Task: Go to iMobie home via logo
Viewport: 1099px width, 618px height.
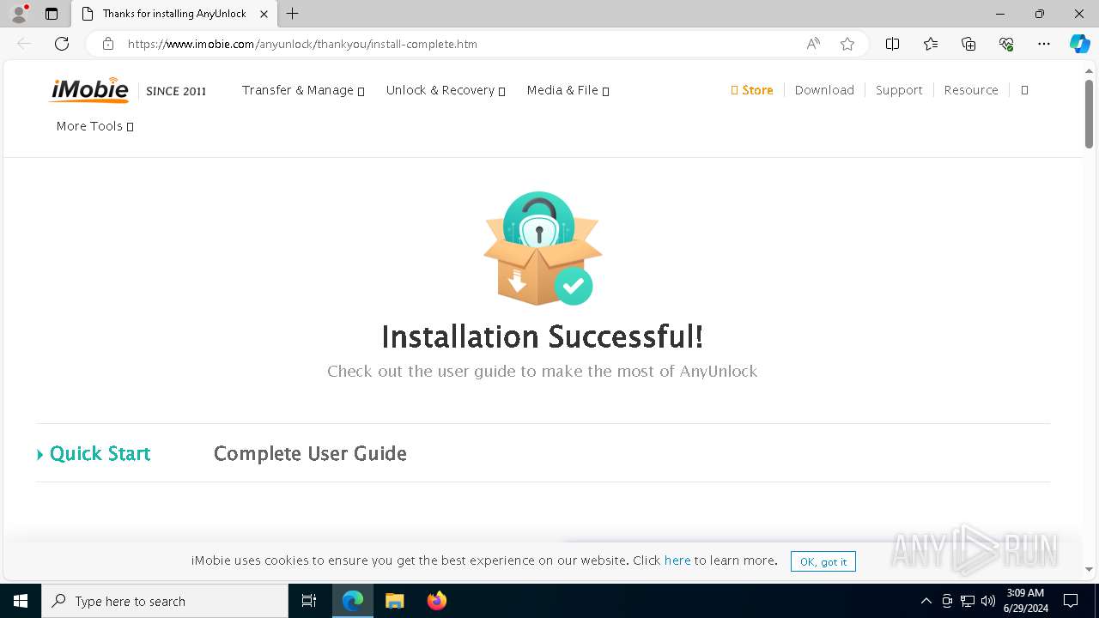Action: point(89,90)
